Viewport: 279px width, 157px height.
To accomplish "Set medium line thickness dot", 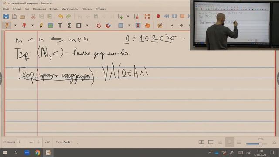I will click(x=181, y=26).
